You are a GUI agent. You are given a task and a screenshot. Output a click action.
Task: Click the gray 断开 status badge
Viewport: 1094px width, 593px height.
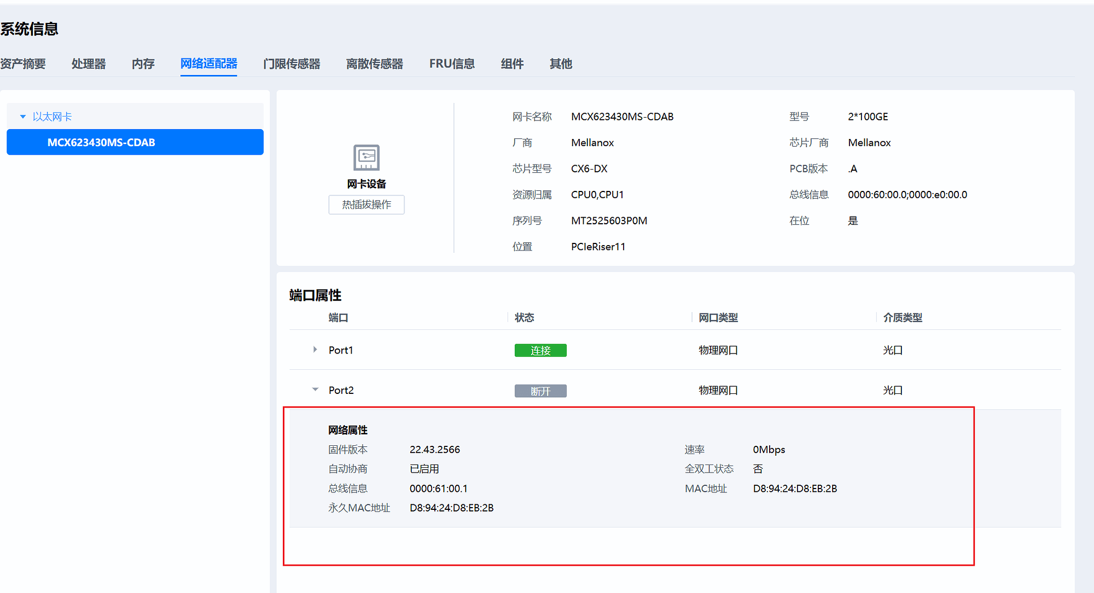pos(540,391)
